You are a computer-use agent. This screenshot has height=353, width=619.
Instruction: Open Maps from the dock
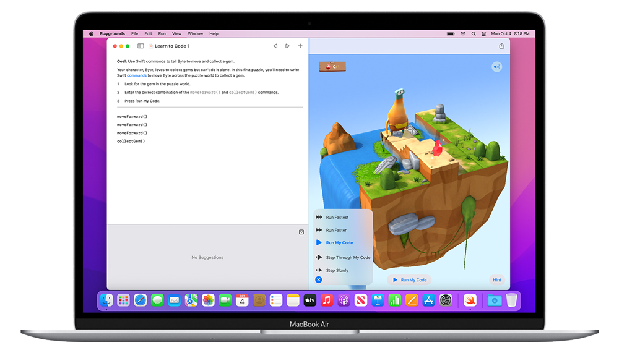[x=191, y=300]
